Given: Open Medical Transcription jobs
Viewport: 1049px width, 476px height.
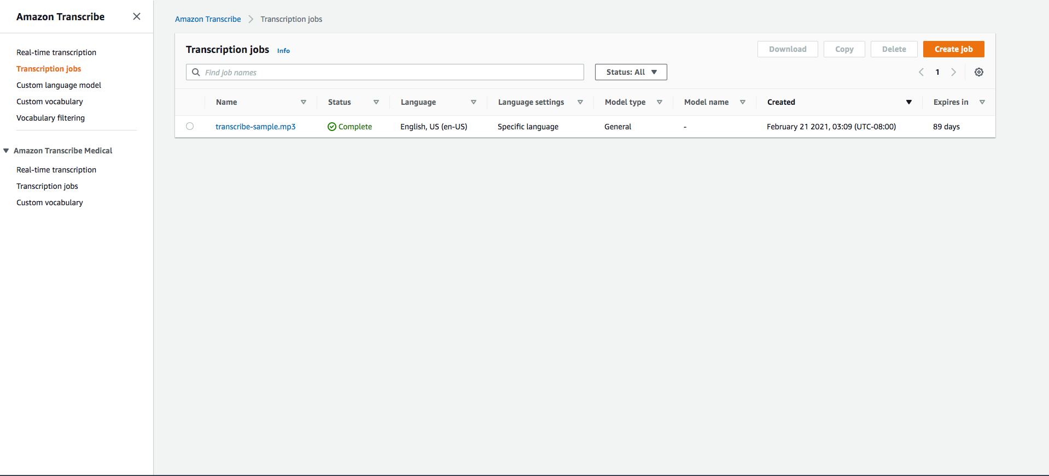Looking at the screenshot, I should pos(47,186).
